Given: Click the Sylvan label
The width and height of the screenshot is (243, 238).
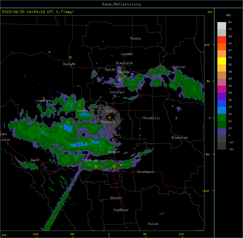Looking at the screenshot, I should [x=110, y=69].
